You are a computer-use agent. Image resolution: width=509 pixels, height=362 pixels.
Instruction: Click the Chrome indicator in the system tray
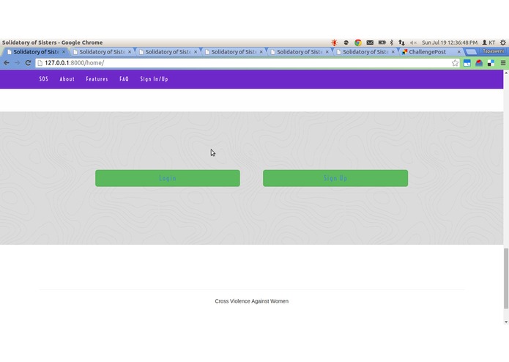point(358,43)
